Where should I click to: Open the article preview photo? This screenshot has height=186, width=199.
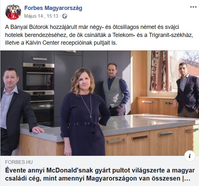point(99,103)
